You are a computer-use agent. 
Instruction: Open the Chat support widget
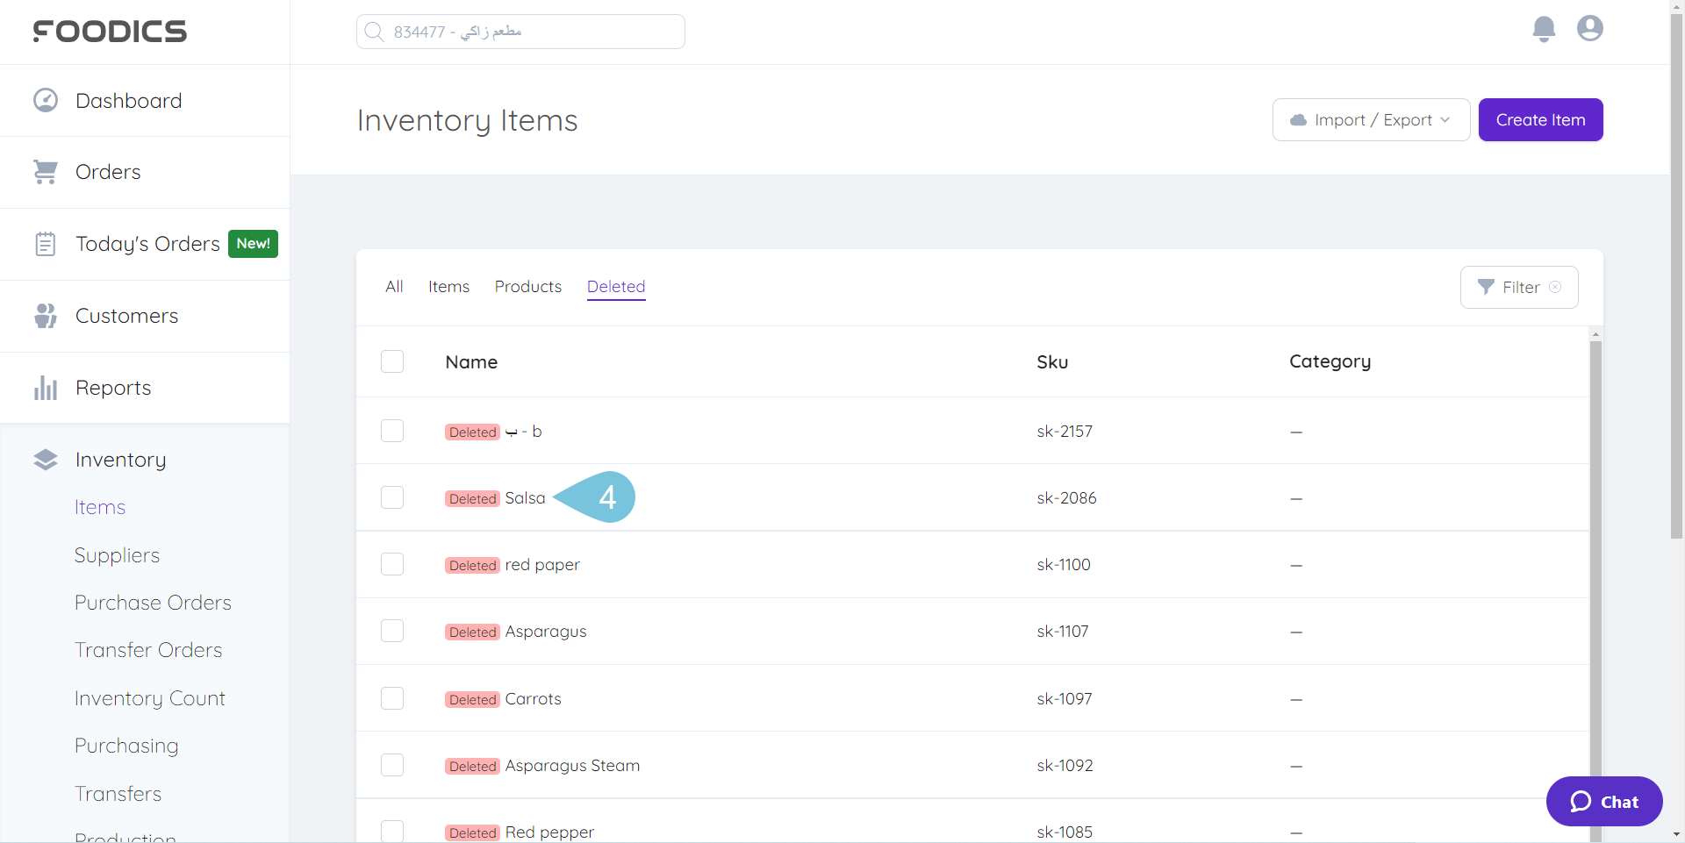[x=1603, y=801]
